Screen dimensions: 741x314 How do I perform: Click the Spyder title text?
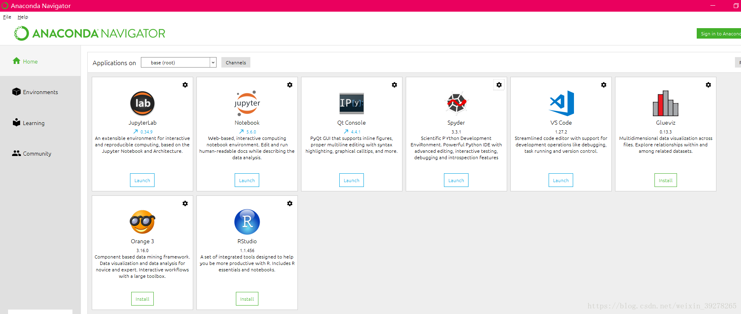[456, 123]
